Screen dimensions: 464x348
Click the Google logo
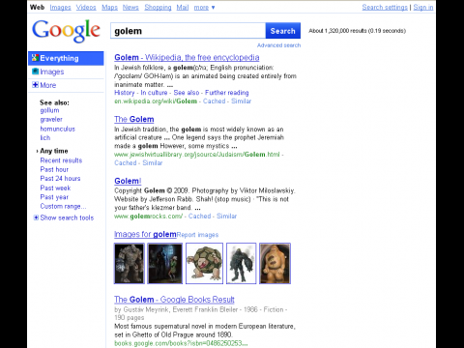(x=66, y=31)
